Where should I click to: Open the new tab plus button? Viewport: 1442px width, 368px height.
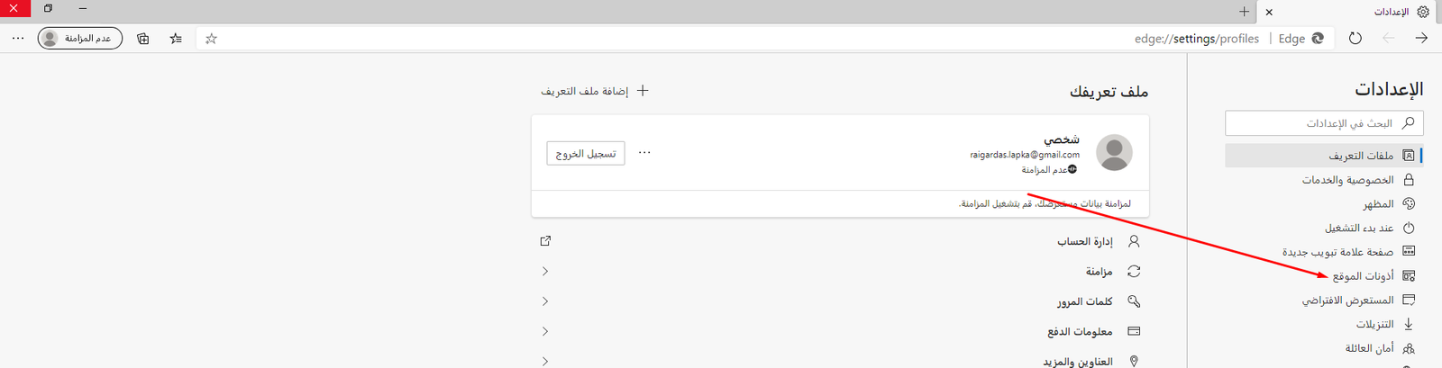[x=1244, y=12]
